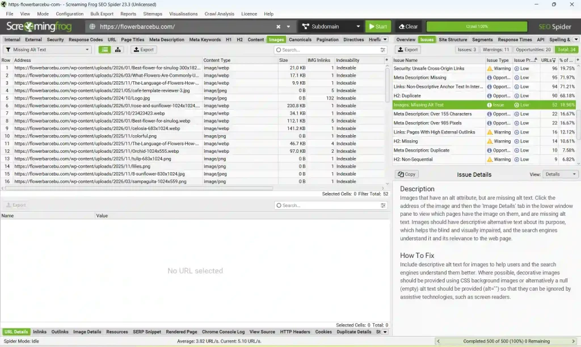
Task: Click the globe icon beside the URL
Action: [x=92, y=27]
